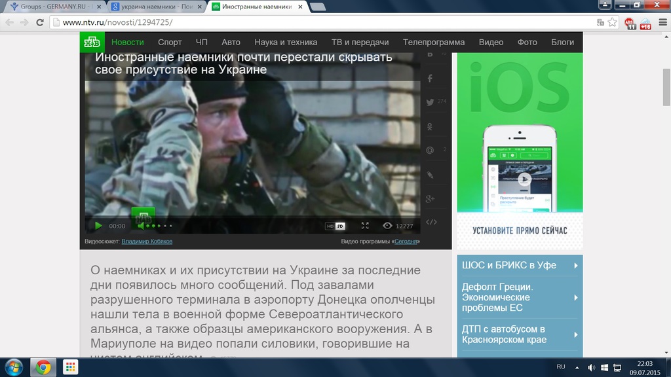
Task: Switch video to fullscreen mode
Action: 365,226
